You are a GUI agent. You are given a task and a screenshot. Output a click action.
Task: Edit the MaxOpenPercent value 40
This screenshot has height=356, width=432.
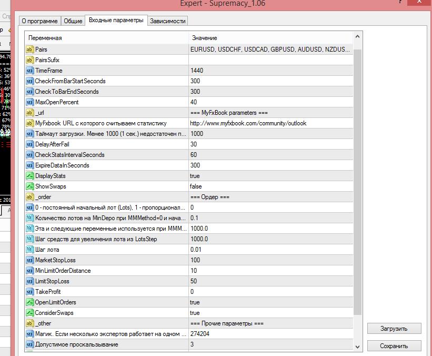pos(271,102)
